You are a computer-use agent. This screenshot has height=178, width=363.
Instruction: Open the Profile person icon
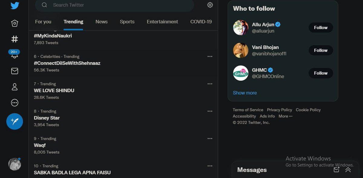[x=15, y=87]
